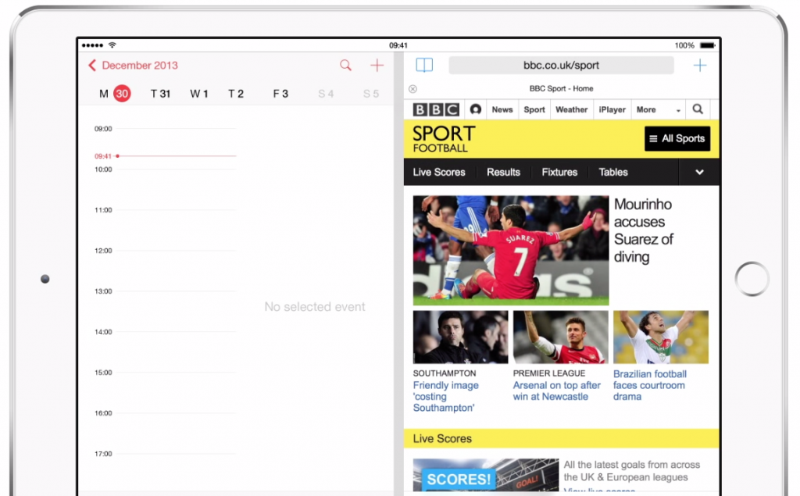
Task: Read Brazilian football faces courtroom drama
Action: pos(649,385)
